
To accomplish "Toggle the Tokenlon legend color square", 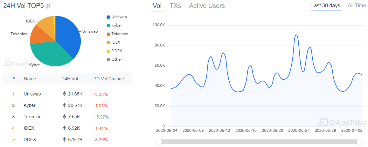I will point(108,34).
